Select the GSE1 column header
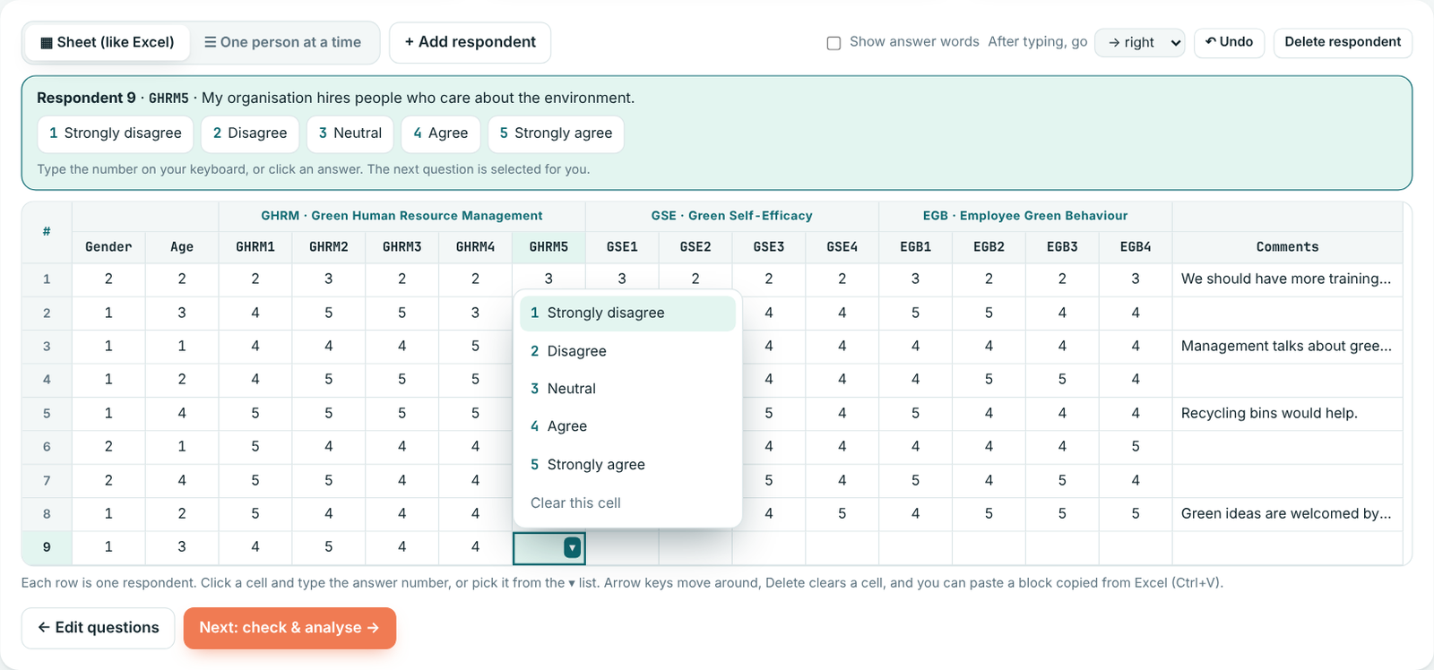Image resolution: width=1434 pixels, height=670 pixels. coord(622,247)
